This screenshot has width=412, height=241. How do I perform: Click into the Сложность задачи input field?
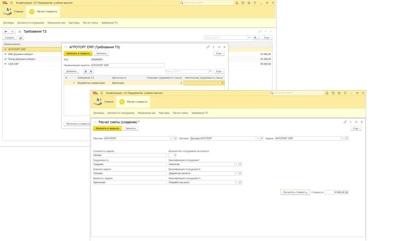coord(130,155)
